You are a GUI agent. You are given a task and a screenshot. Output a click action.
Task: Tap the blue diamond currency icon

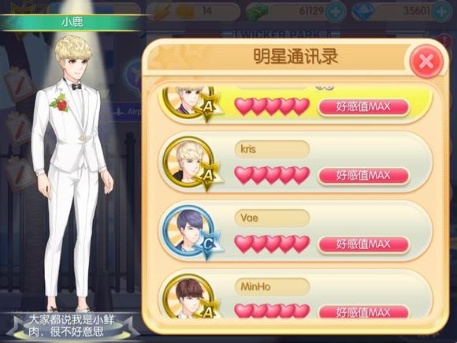(x=363, y=12)
